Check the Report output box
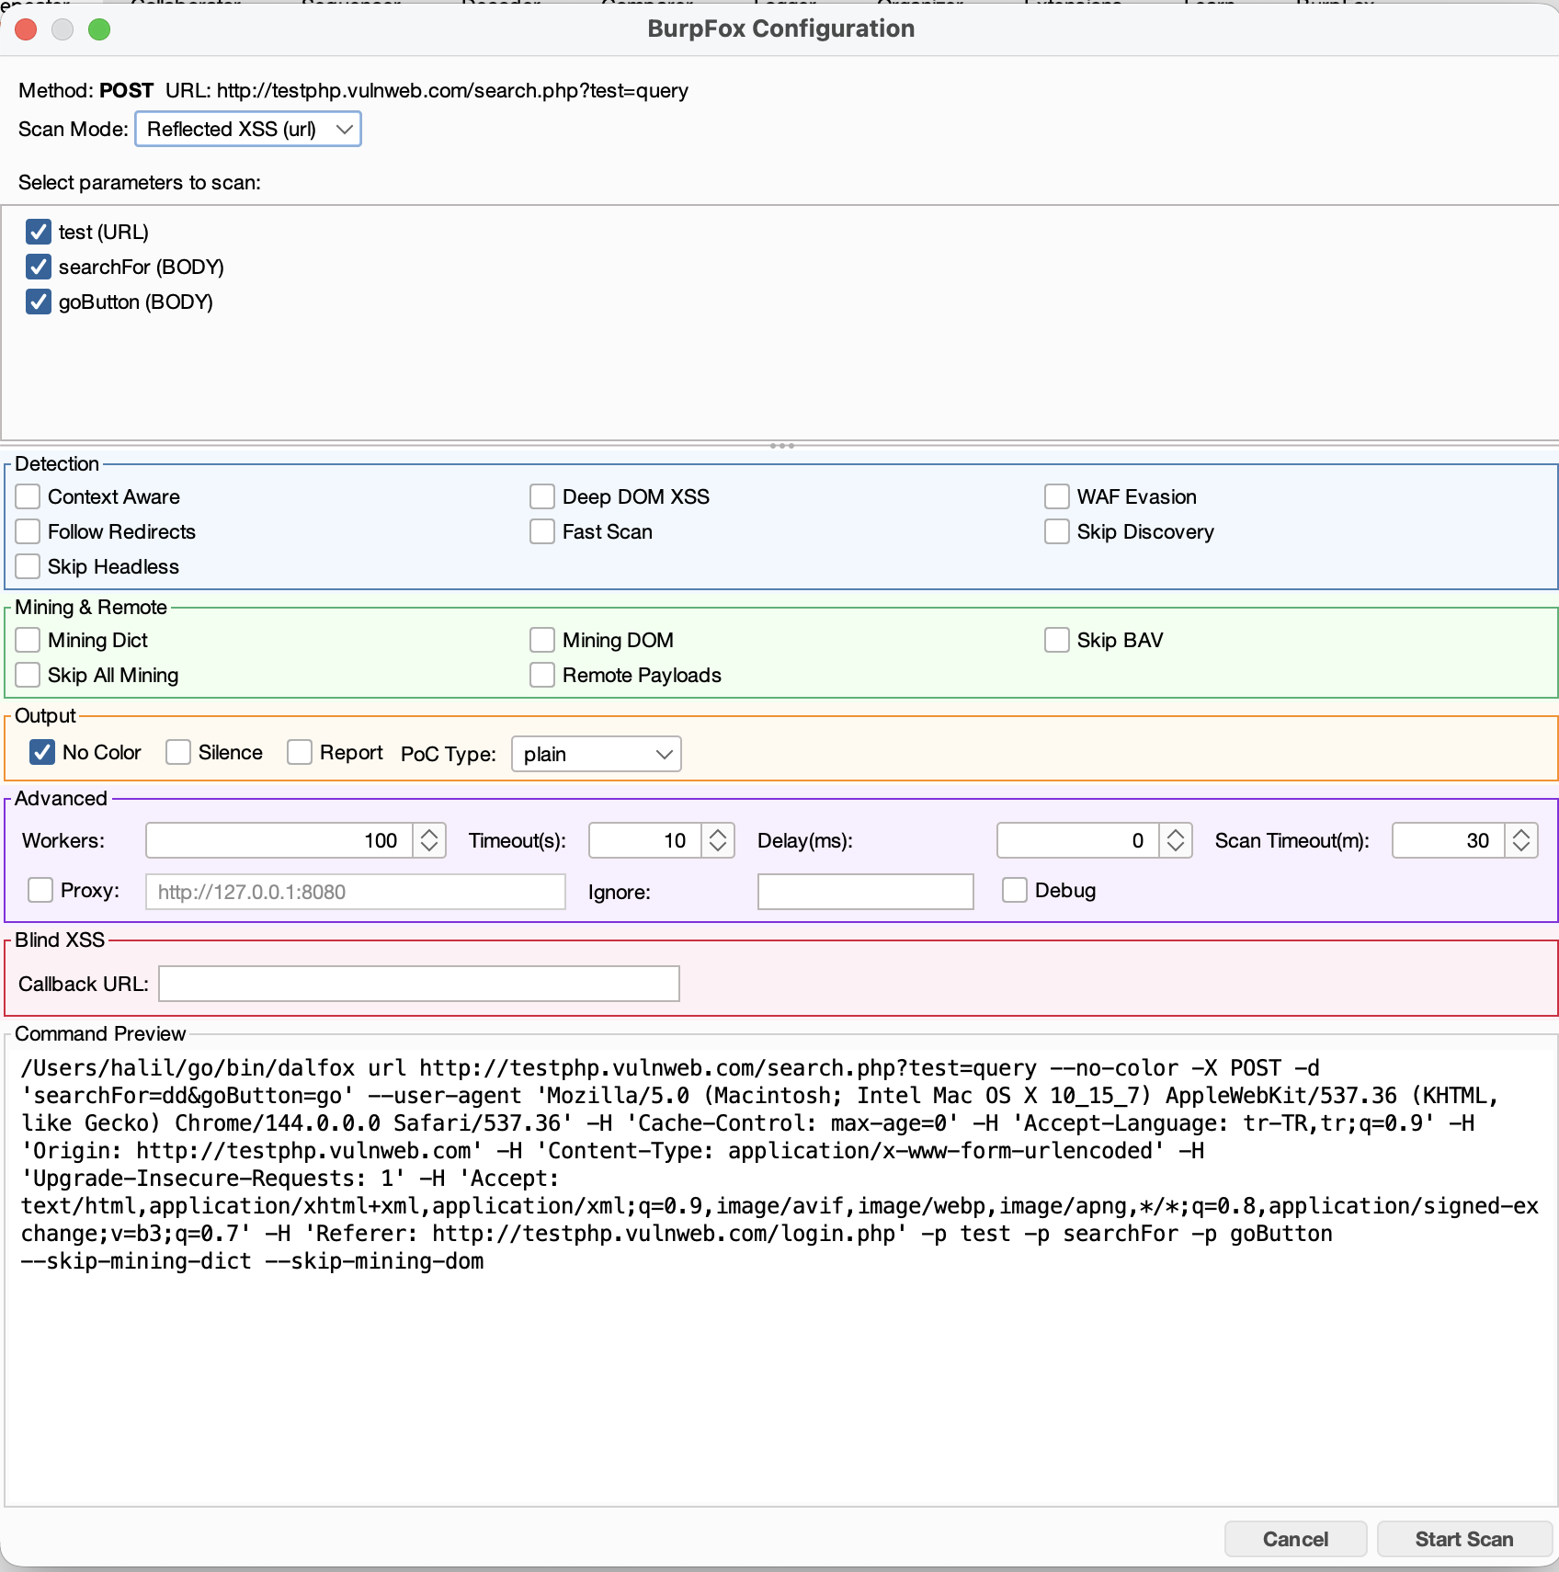The width and height of the screenshot is (1559, 1572). click(x=300, y=752)
